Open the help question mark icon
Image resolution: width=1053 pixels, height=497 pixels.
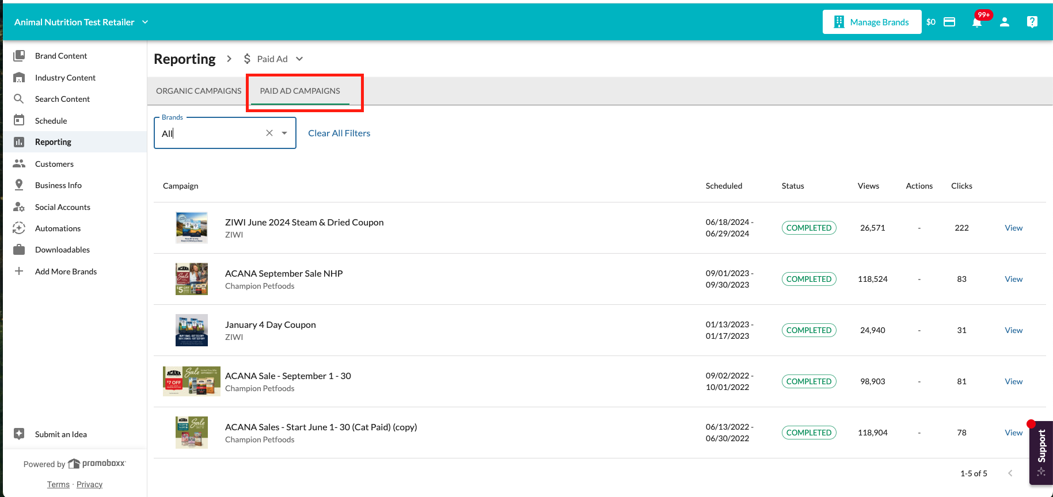click(x=1032, y=22)
